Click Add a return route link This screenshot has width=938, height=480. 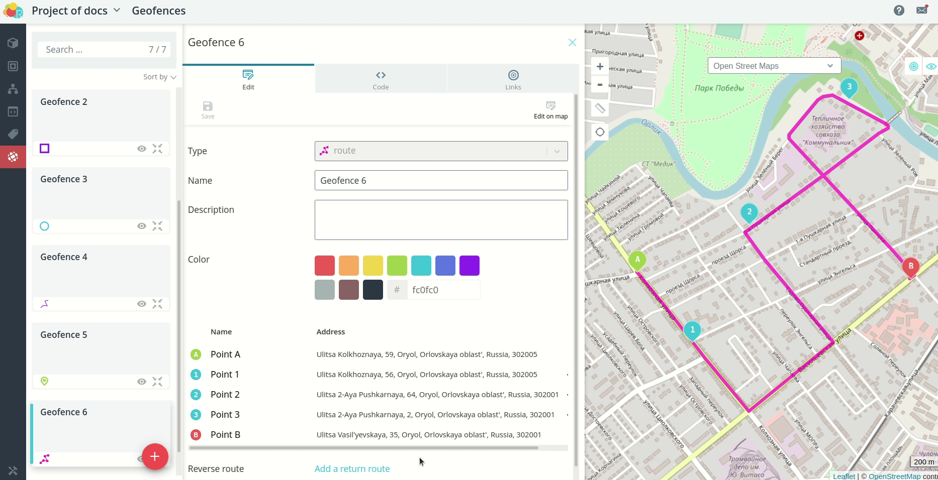(352, 468)
